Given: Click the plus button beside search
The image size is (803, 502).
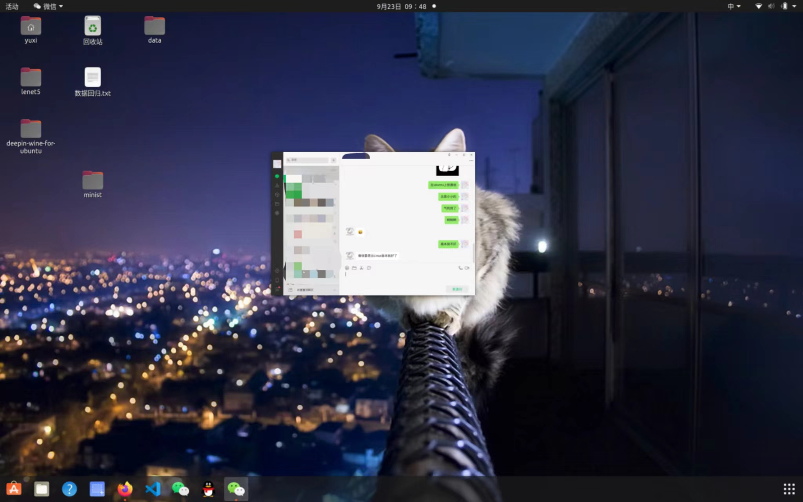Looking at the screenshot, I should 333,160.
